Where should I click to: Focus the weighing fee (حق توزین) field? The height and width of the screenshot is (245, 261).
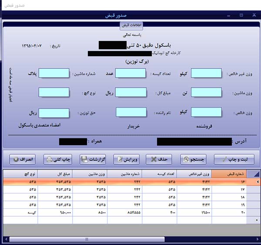point(54,112)
